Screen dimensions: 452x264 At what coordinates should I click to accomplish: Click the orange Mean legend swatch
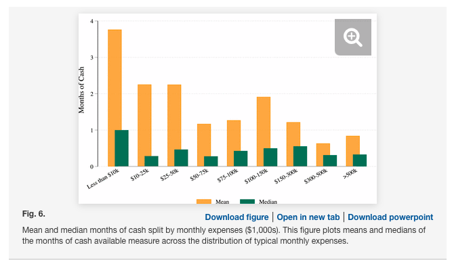(204, 202)
